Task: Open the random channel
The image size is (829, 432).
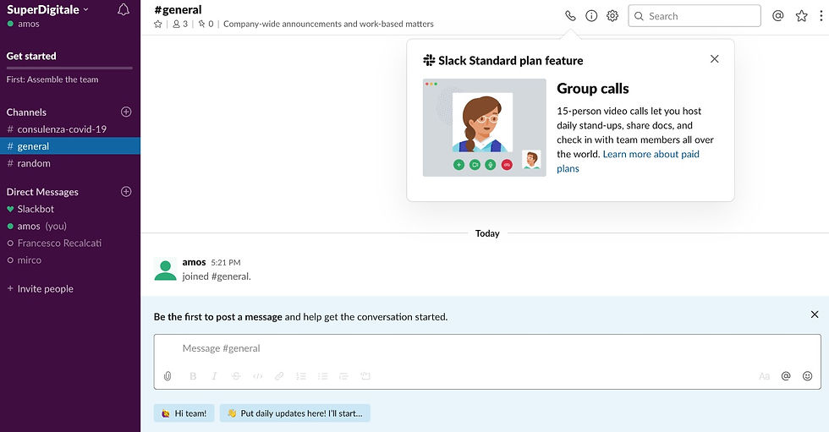Action: 69,163
